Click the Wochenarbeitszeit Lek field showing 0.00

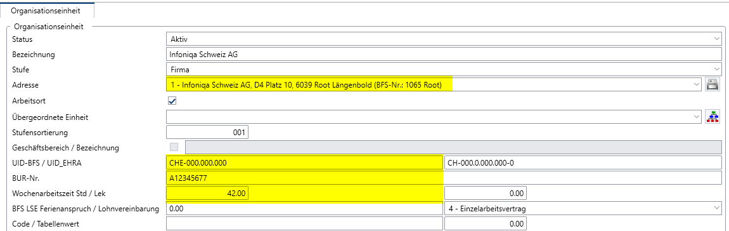(486, 194)
